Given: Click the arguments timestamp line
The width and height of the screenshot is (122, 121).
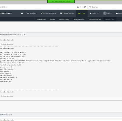Looking at the screenshot, I should pos(56,61).
